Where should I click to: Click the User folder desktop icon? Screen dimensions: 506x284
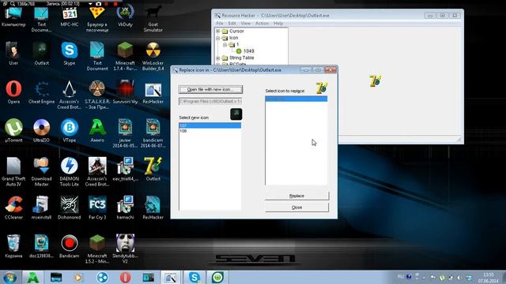coord(13,54)
